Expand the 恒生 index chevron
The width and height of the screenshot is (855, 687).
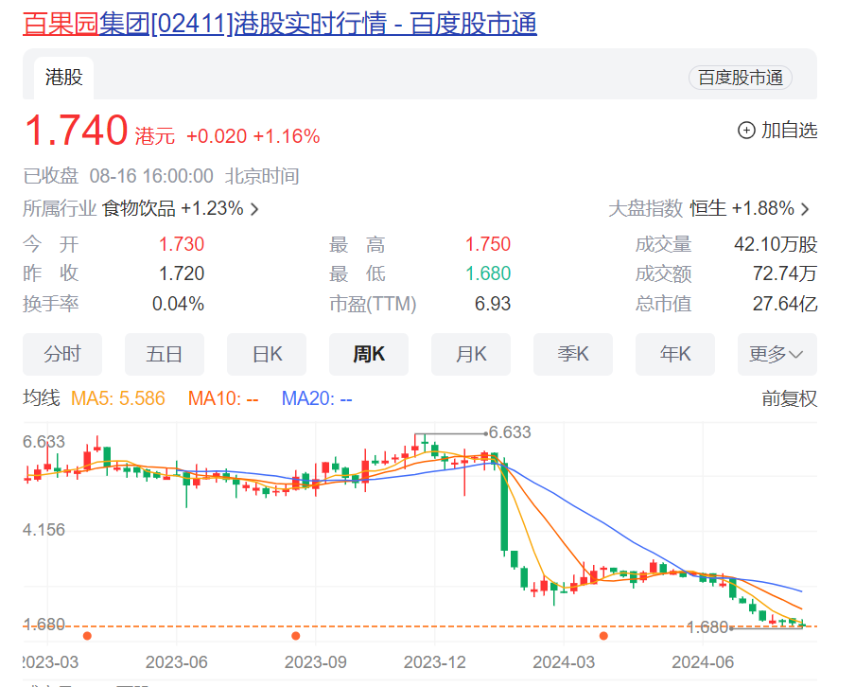(804, 209)
